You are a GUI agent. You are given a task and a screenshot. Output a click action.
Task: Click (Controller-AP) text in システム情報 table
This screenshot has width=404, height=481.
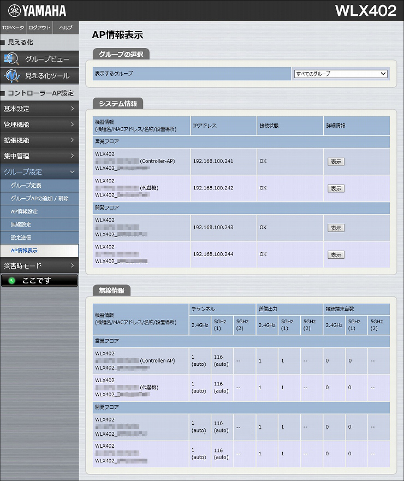(x=157, y=161)
